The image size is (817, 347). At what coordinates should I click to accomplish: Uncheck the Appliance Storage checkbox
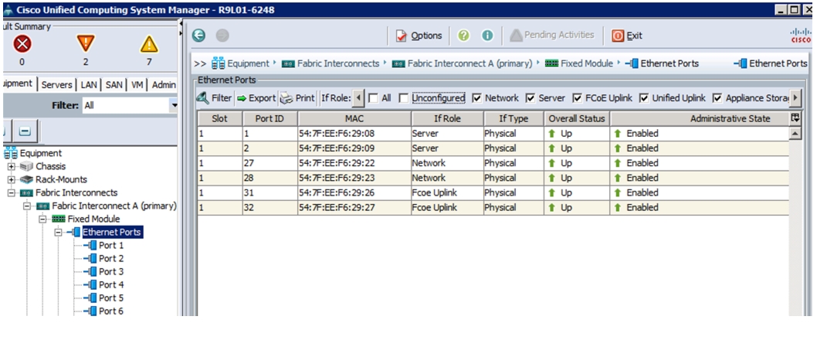(x=717, y=98)
